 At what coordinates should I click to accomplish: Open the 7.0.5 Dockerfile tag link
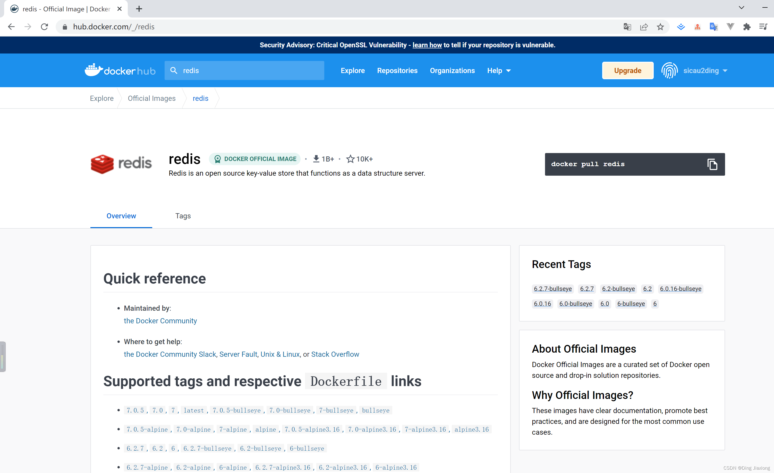(135, 410)
